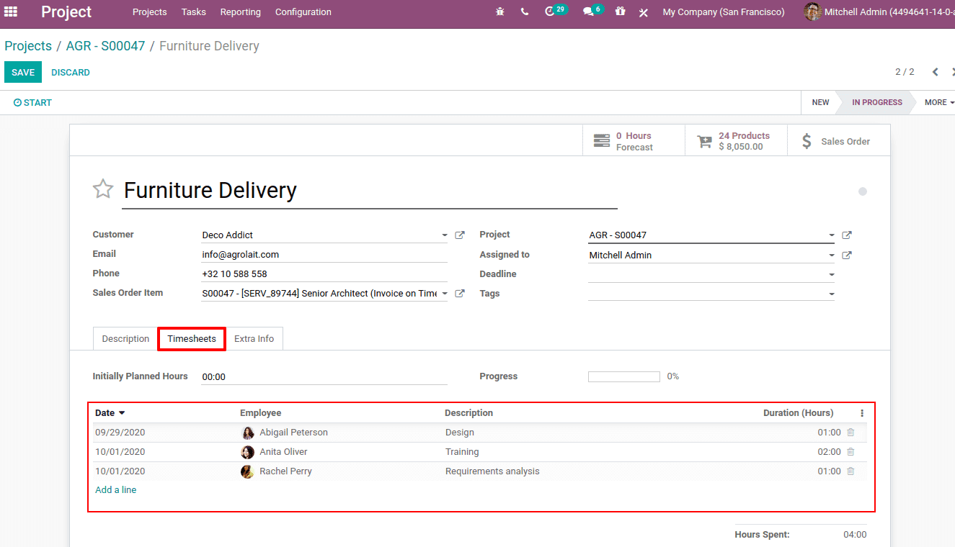955x547 pixels.
Task: Click the Progress bar
Action: coord(624,376)
